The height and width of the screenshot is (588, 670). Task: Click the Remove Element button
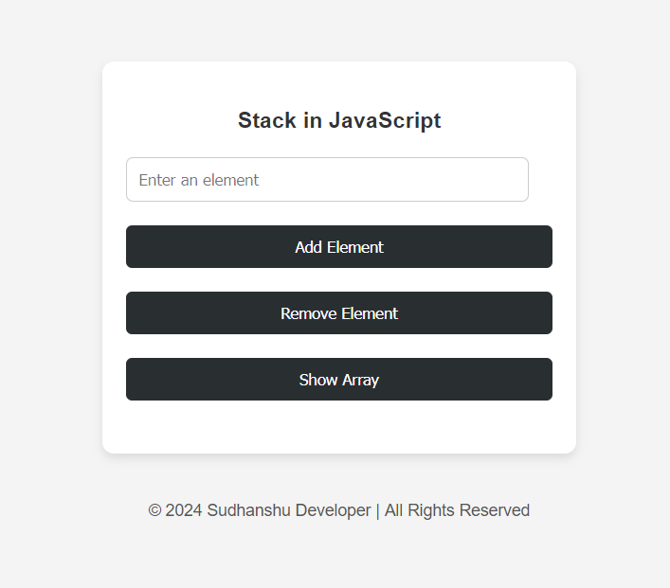point(339,313)
